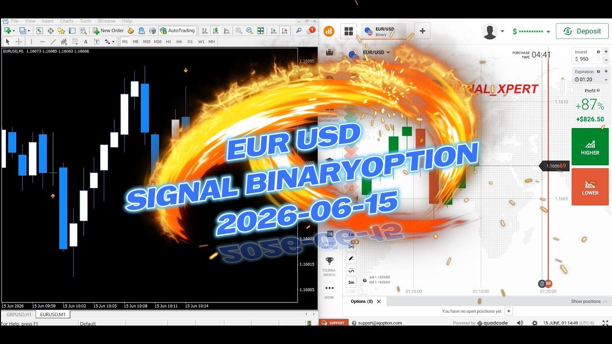
Task: Increase invest amount with plus
Action: (606, 52)
